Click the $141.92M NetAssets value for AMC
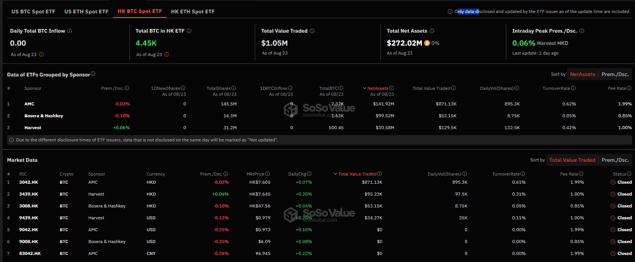Screen dimensions: 635x262 pyautogui.click(x=384, y=104)
